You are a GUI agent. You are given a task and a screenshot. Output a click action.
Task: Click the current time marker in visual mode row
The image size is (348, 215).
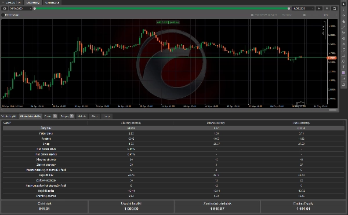(252, 15)
